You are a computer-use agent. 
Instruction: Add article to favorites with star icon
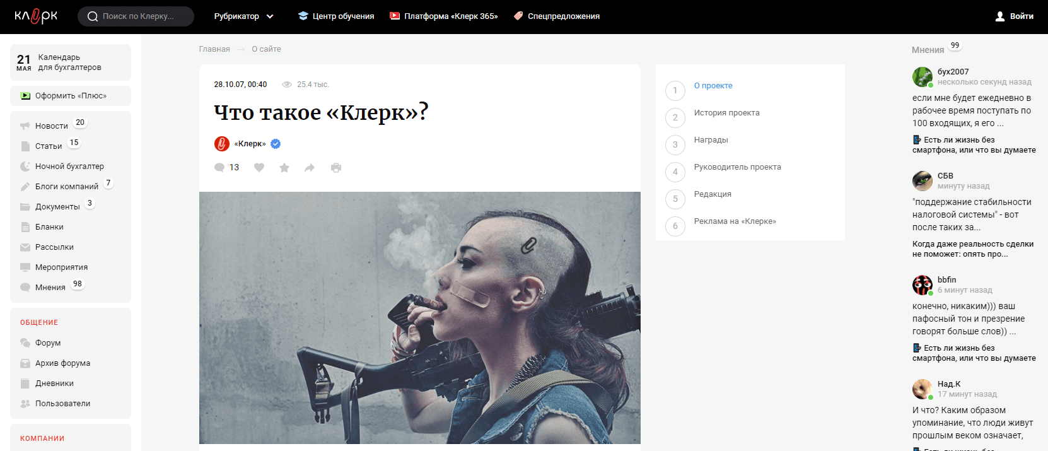coord(284,167)
